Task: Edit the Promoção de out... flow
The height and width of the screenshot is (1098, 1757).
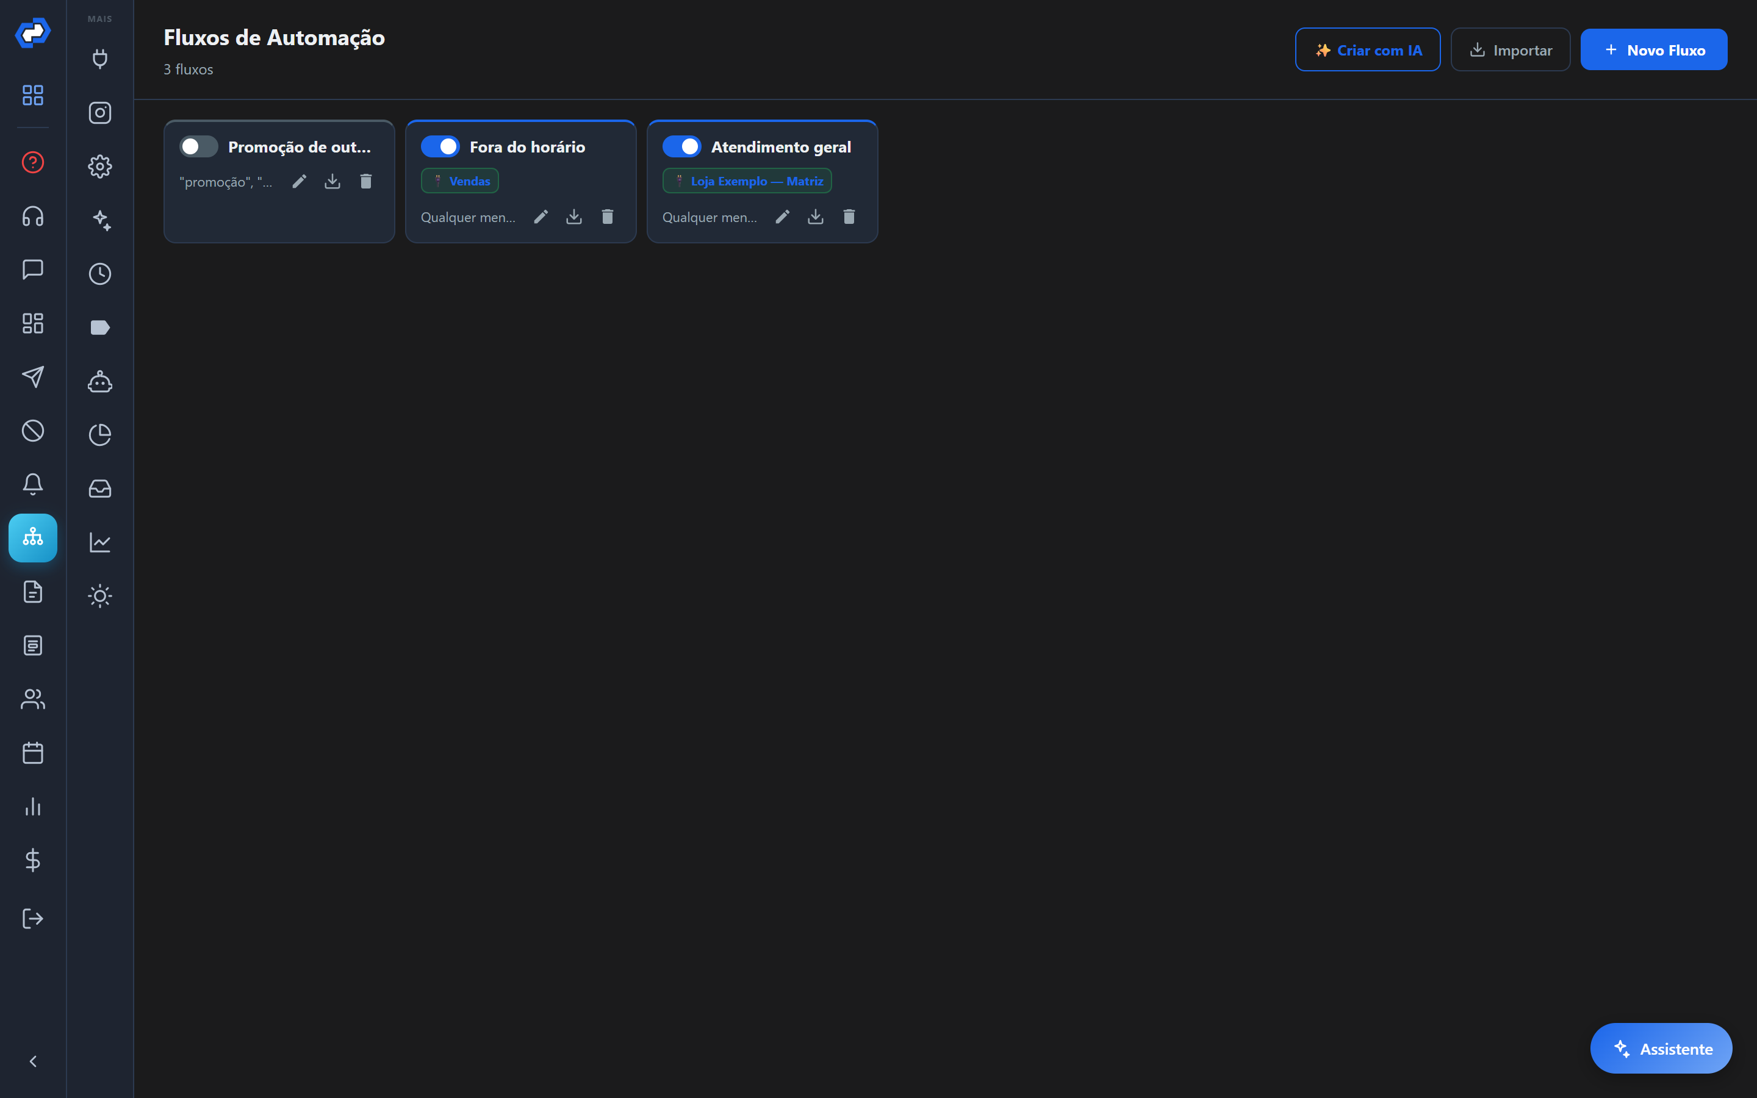Action: tap(299, 182)
